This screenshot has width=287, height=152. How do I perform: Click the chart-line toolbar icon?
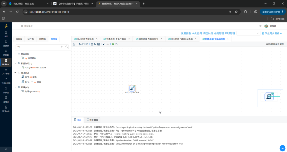coord(96,44)
